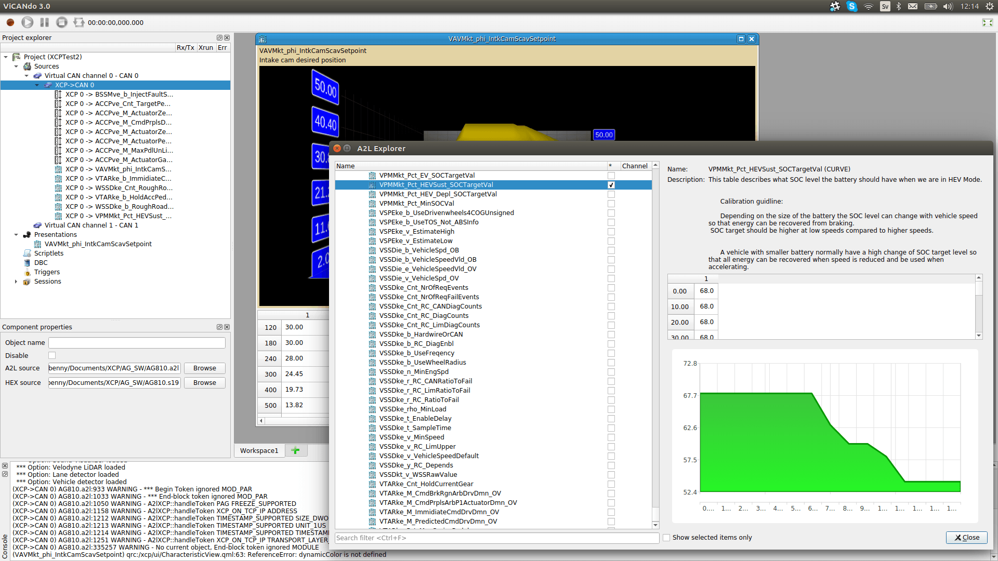This screenshot has width=998, height=561.
Task: Select VTARke_Cnt_HoldCurrentGear in the A2L list
Action: coord(426,484)
